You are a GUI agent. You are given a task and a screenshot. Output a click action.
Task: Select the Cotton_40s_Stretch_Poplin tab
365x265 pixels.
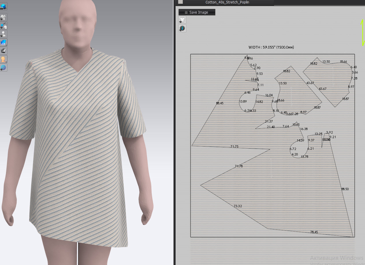(x=227, y=2)
